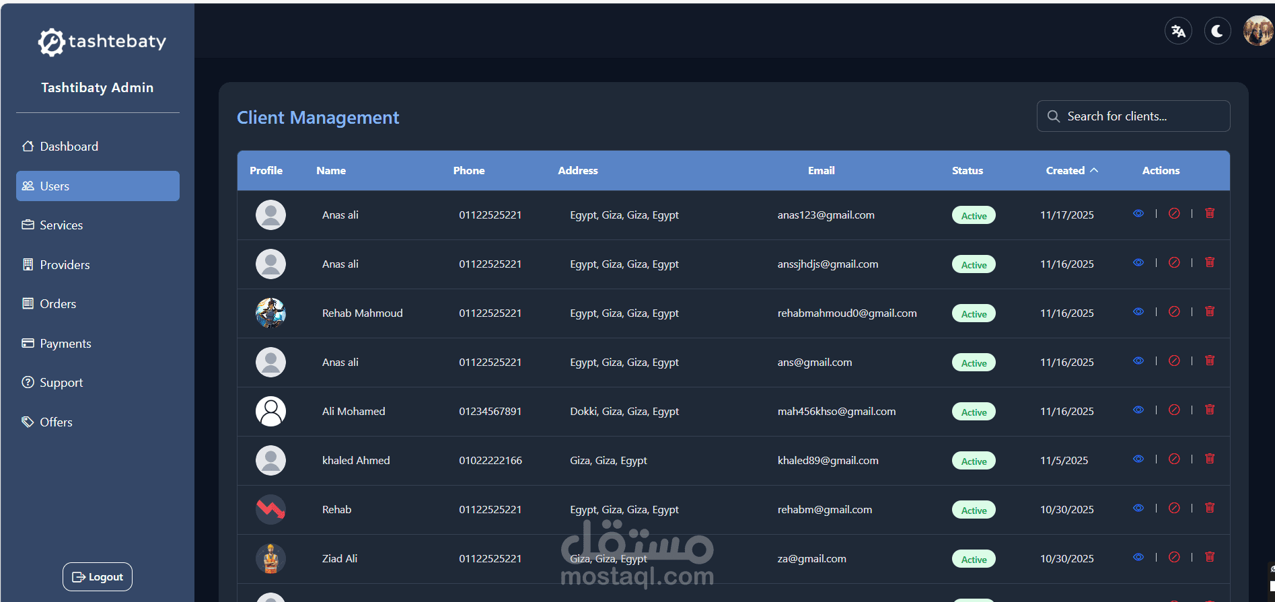
Task: View Ziad Ali's details eye icon
Action: pos(1138,557)
